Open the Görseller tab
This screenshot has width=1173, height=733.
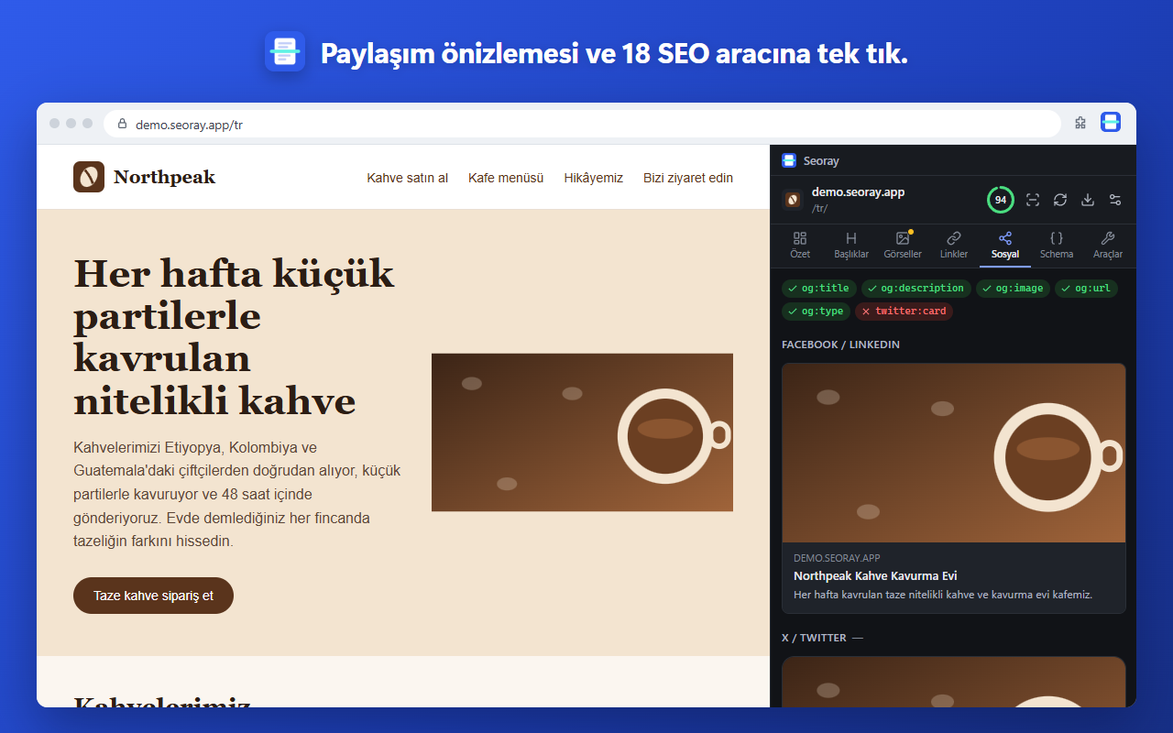coord(903,246)
